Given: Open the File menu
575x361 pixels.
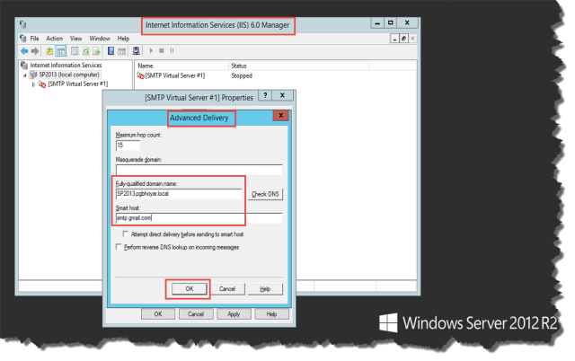Looking at the screenshot, I should click(x=34, y=39).
